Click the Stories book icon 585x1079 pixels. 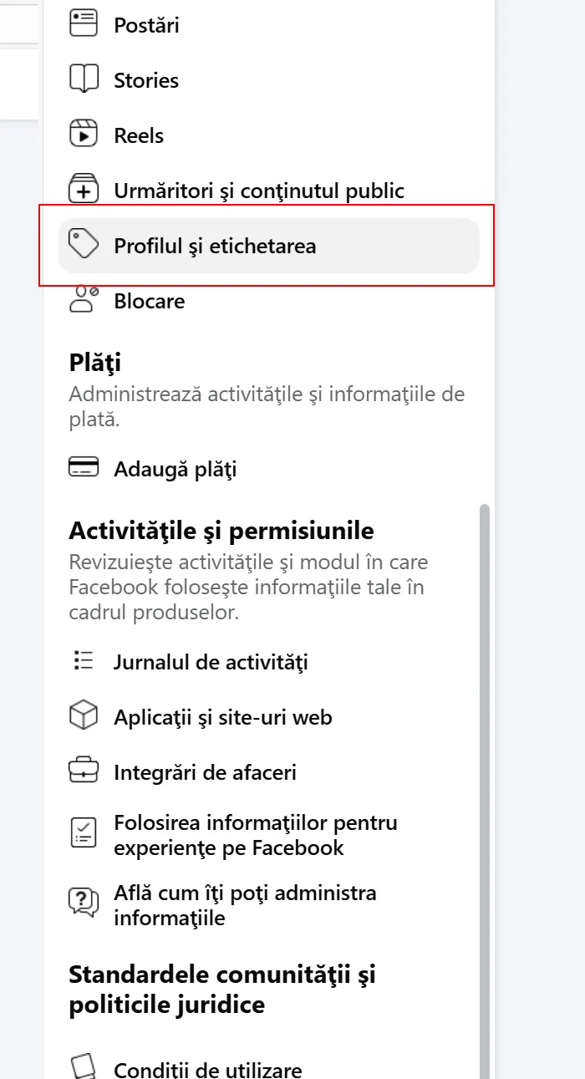coord(84,80)
